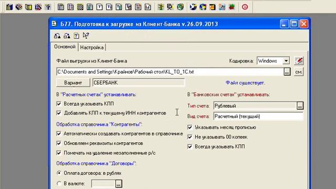336x189 pixels.
Task: Click the Кодировка: label
Action: 241,61
